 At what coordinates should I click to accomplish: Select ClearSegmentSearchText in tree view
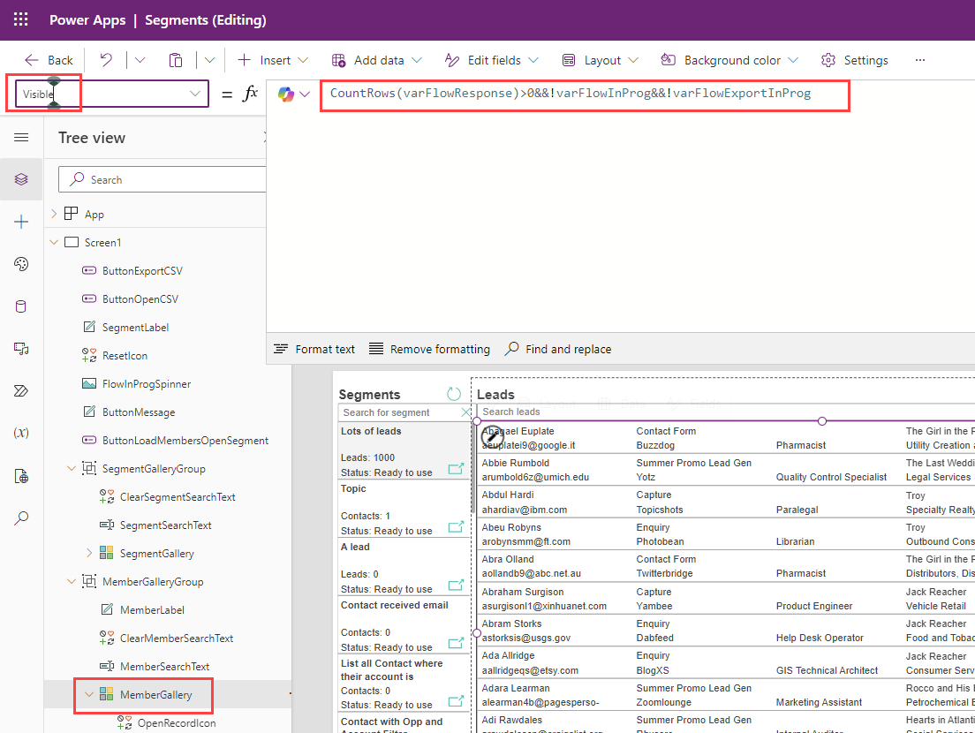[178, 497]
